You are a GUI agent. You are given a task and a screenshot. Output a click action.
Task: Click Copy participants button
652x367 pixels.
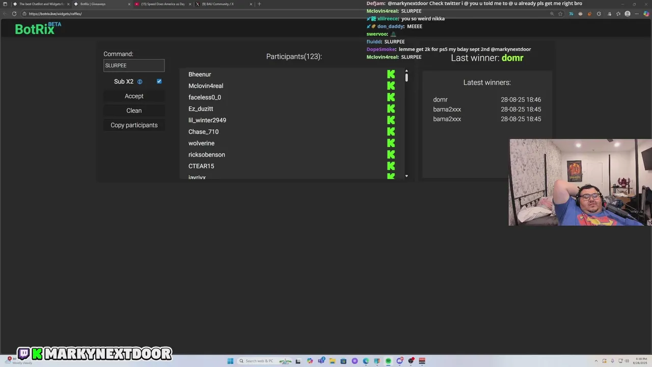(x=134, y=125)
